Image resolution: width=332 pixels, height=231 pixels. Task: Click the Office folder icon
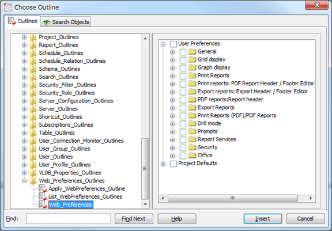point(192,156)
